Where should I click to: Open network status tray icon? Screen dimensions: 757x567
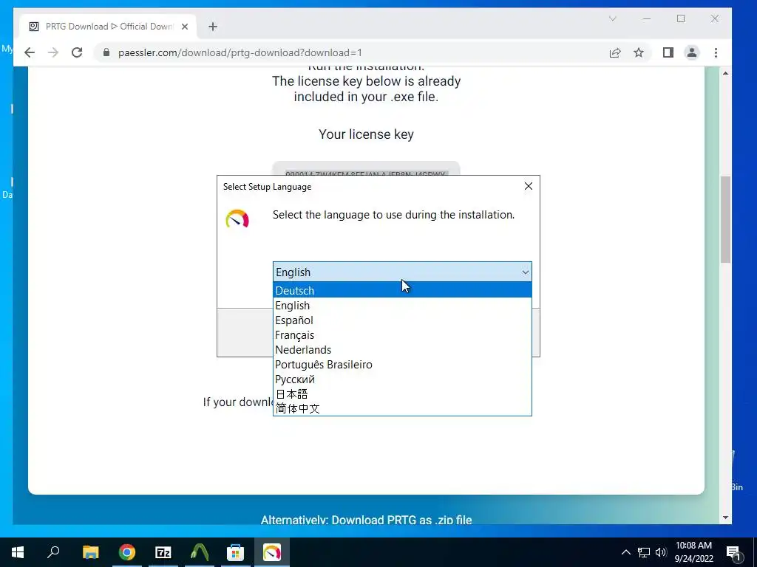click(644, 552)
